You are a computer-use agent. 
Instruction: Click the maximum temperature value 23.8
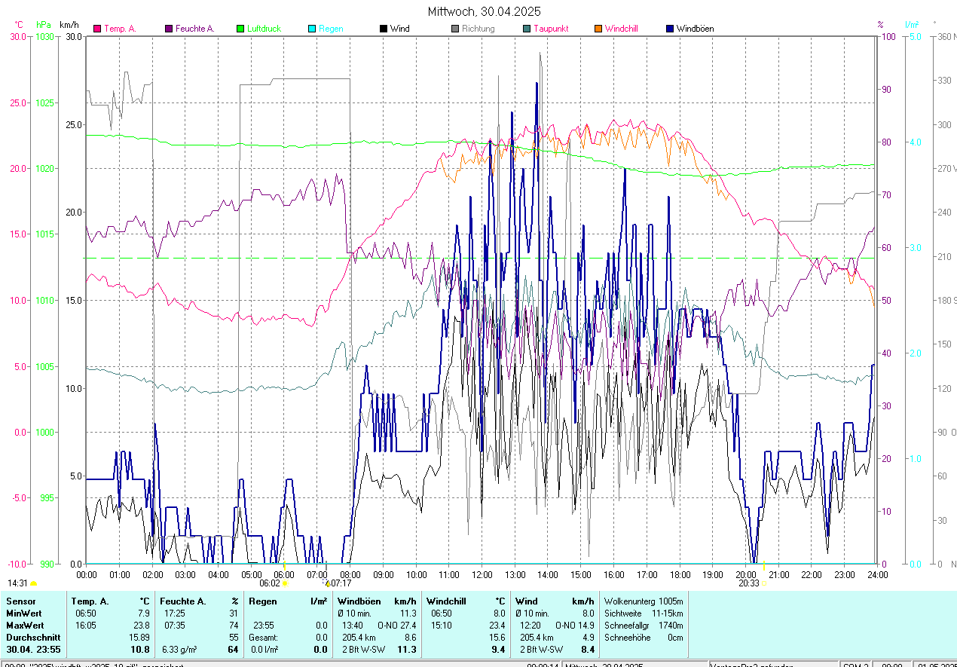point(142,626)
